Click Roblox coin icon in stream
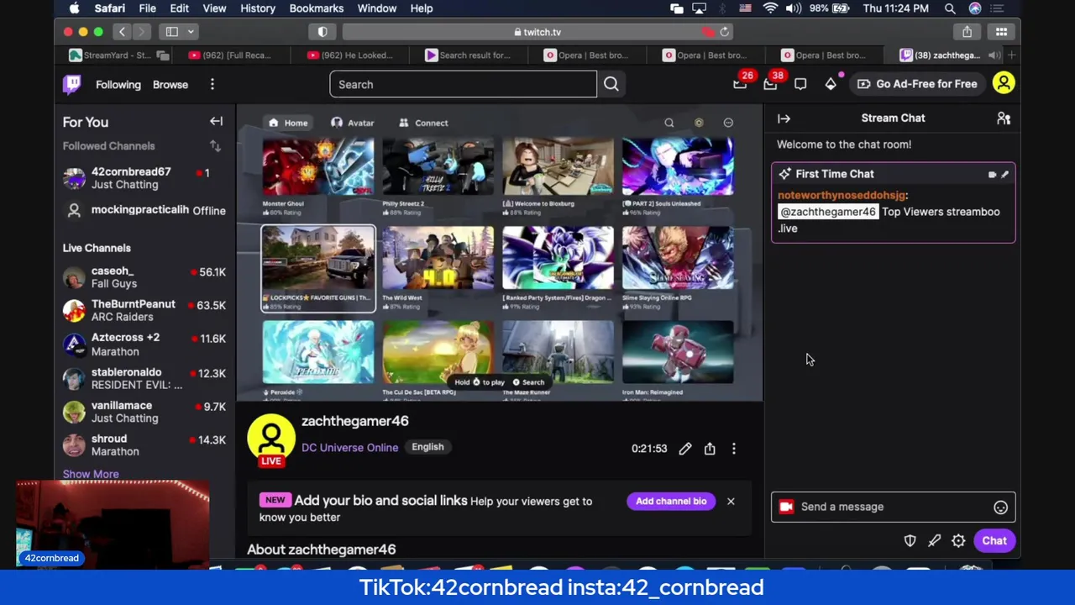This screenshot has width=1075, height=605. click(699, 123)
